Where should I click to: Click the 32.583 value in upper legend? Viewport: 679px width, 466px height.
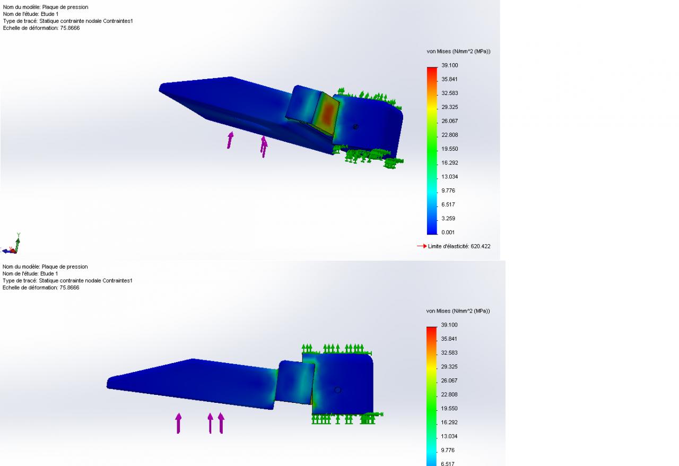tap(449, 93)
